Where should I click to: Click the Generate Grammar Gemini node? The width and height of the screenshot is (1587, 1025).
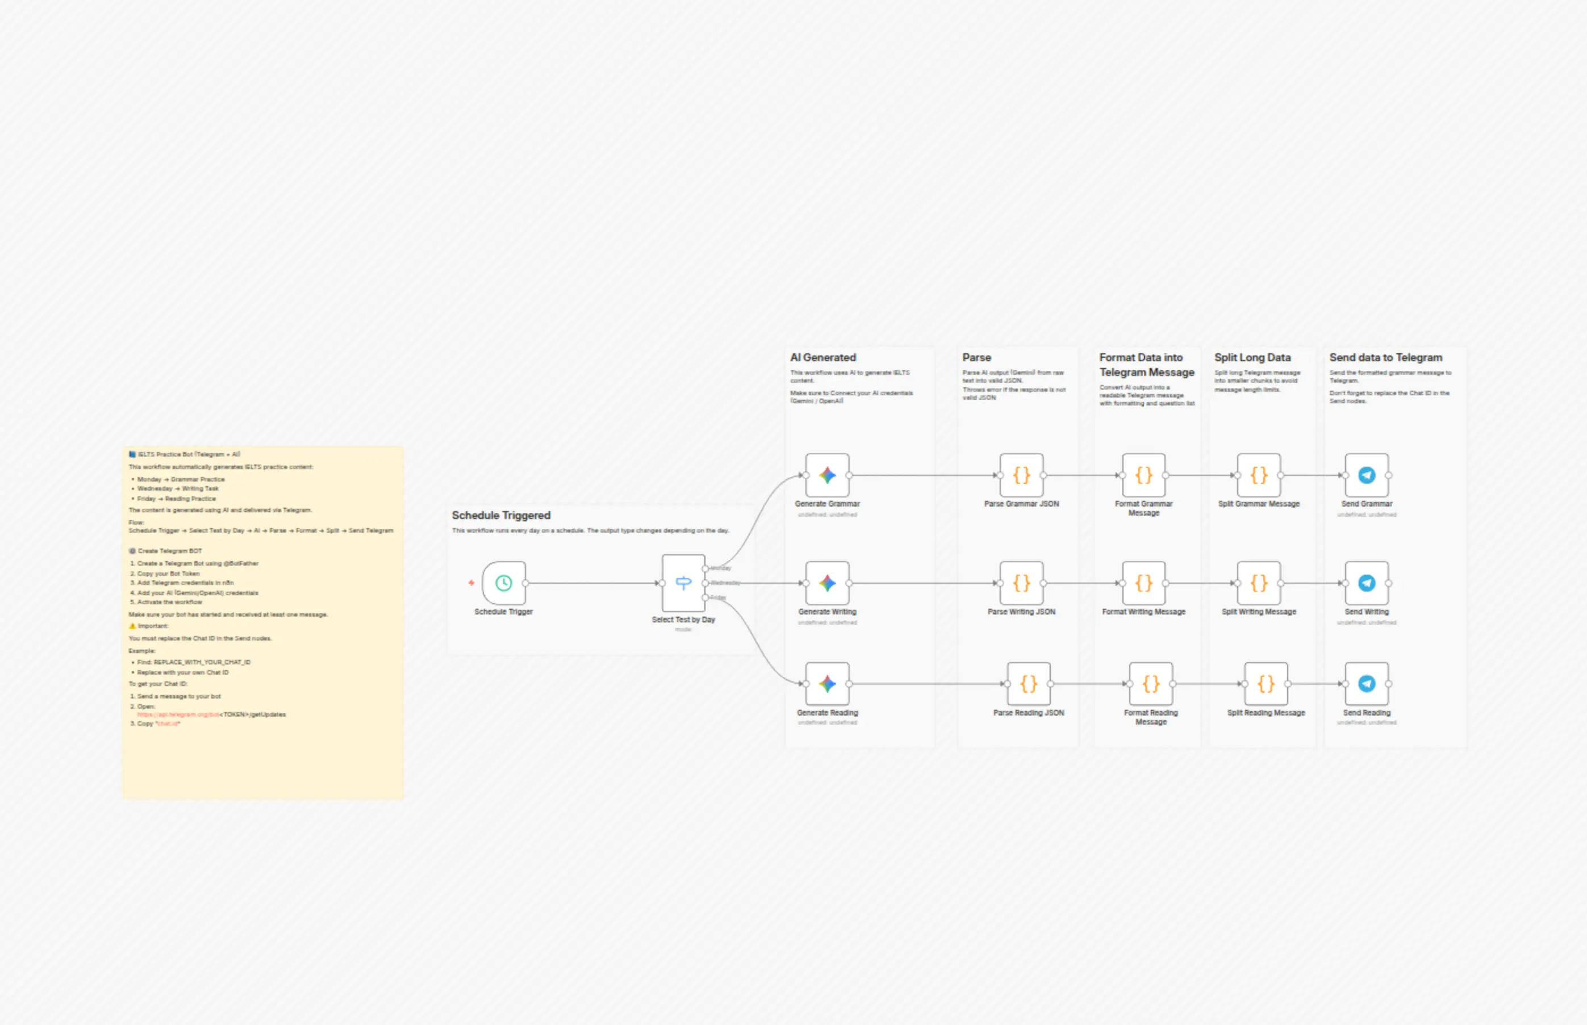click(827, 475)
